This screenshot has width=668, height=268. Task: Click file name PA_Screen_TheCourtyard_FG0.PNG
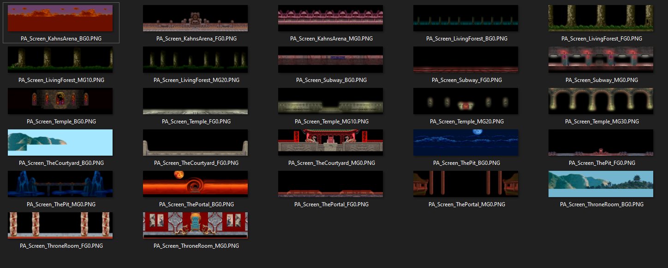(x=197, y=163)
